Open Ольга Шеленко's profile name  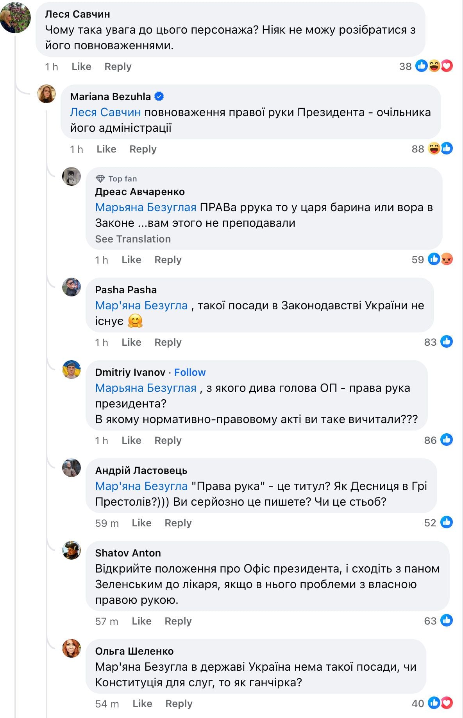pyautogui.click(x=134, y=651)
